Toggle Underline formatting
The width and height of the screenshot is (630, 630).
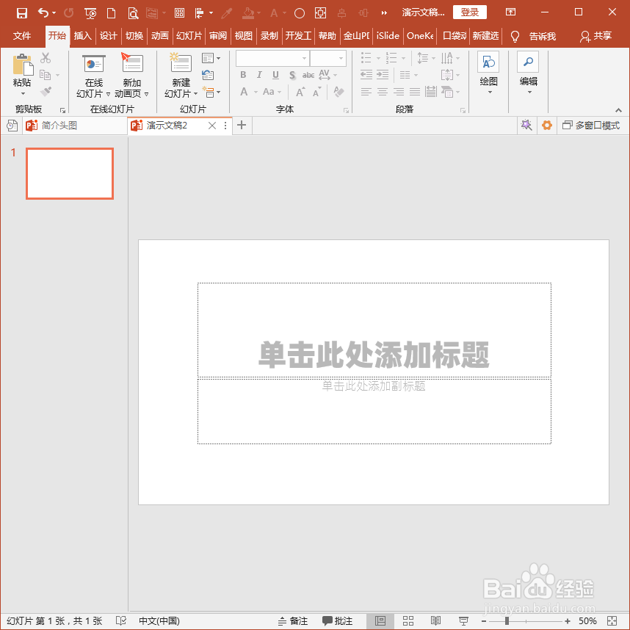[275, 75]
